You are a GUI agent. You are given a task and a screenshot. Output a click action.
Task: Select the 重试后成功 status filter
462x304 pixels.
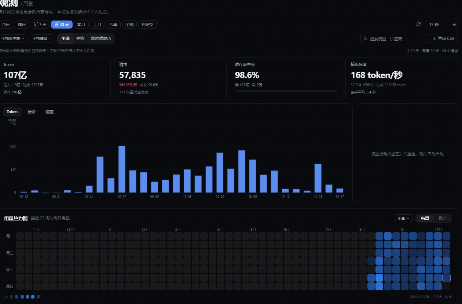point(101,38)
